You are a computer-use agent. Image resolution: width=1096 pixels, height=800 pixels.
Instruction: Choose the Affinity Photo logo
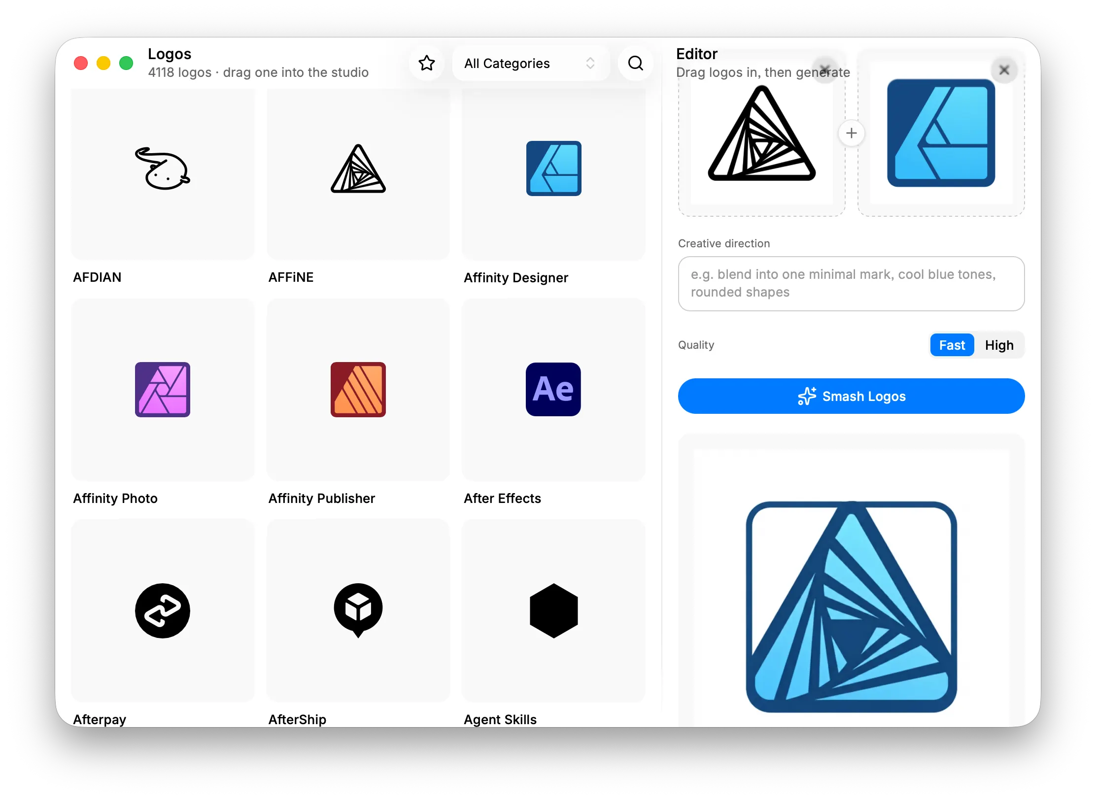(x=163, y=390)
